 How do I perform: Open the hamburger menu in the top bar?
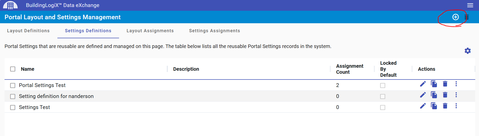(x=470, y=5)
